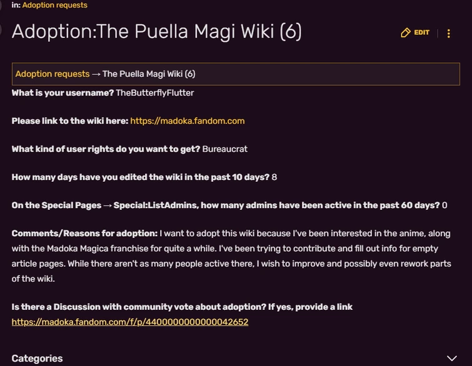Click the EDIT button label

[x=422, y=32]
